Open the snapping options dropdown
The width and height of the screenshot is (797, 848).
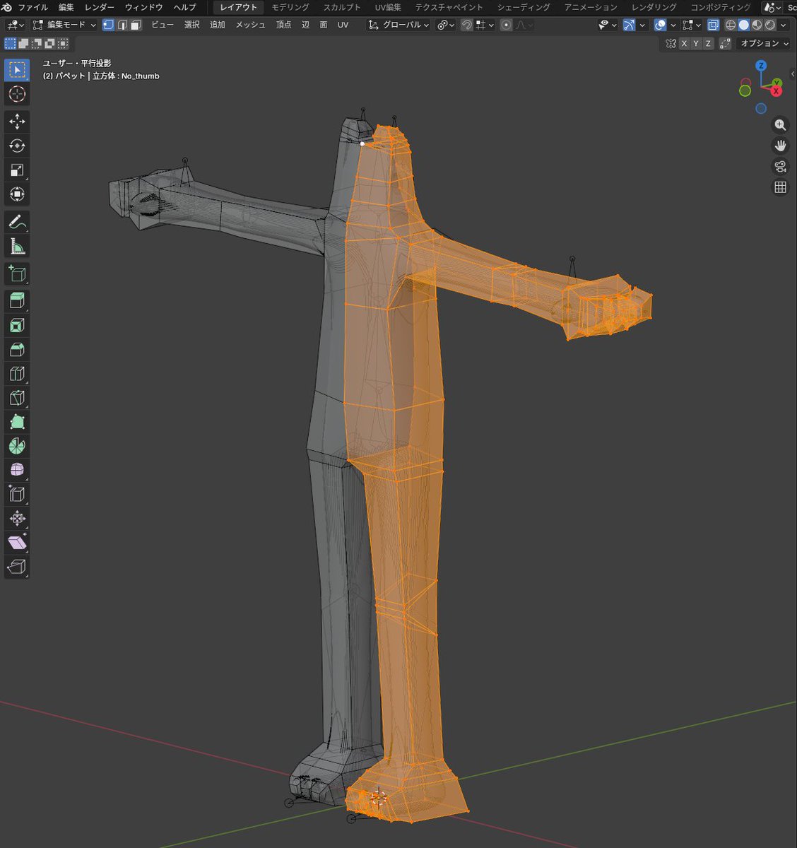click(x=485, y=25)
